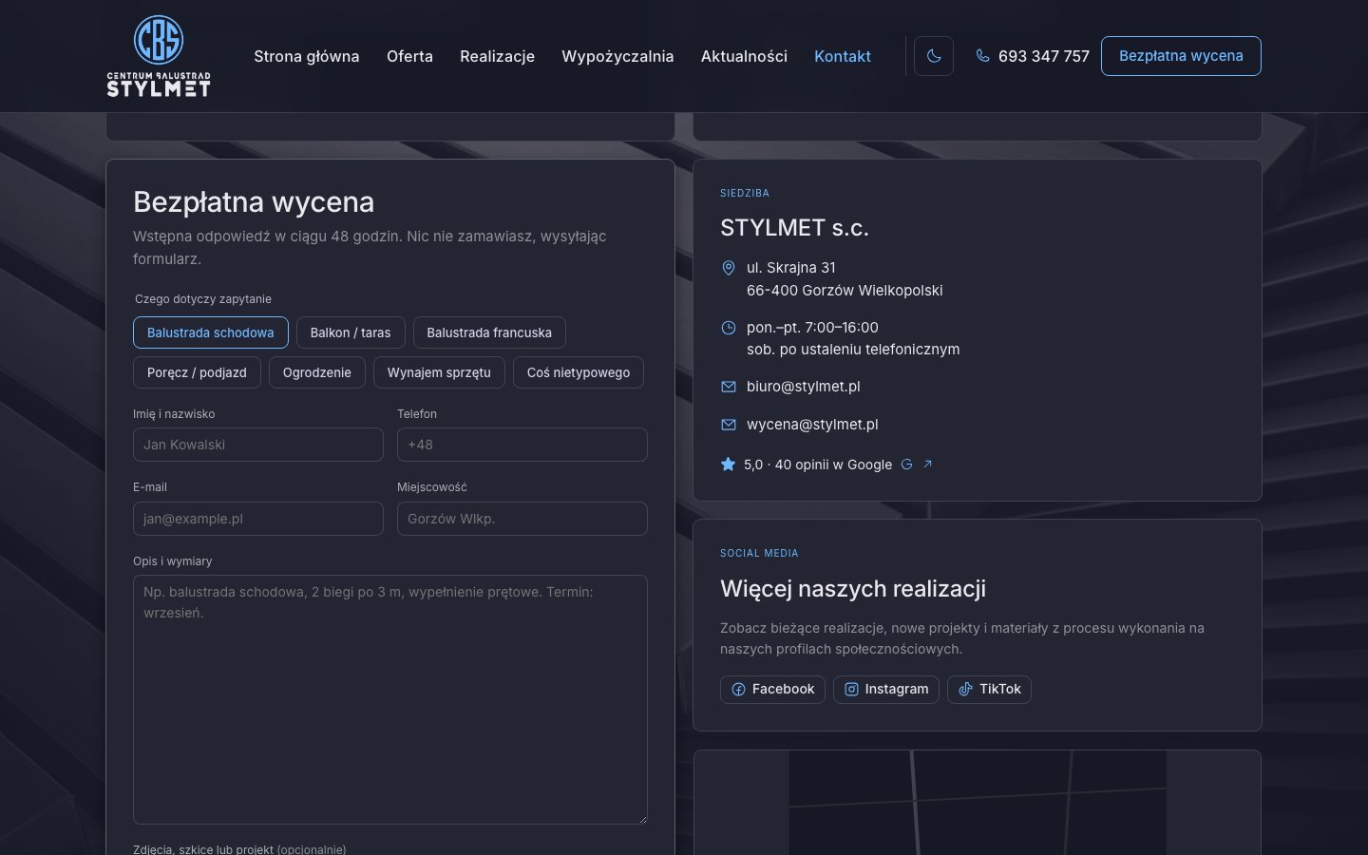Viewport: 1368px width, 855px height.
Task: Click the address text 66-400 Gorzów Wielkopolski
Action: (845, 291)
